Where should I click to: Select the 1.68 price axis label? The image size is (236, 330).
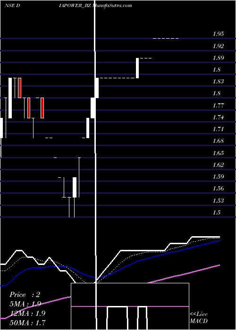pos(218,141)
